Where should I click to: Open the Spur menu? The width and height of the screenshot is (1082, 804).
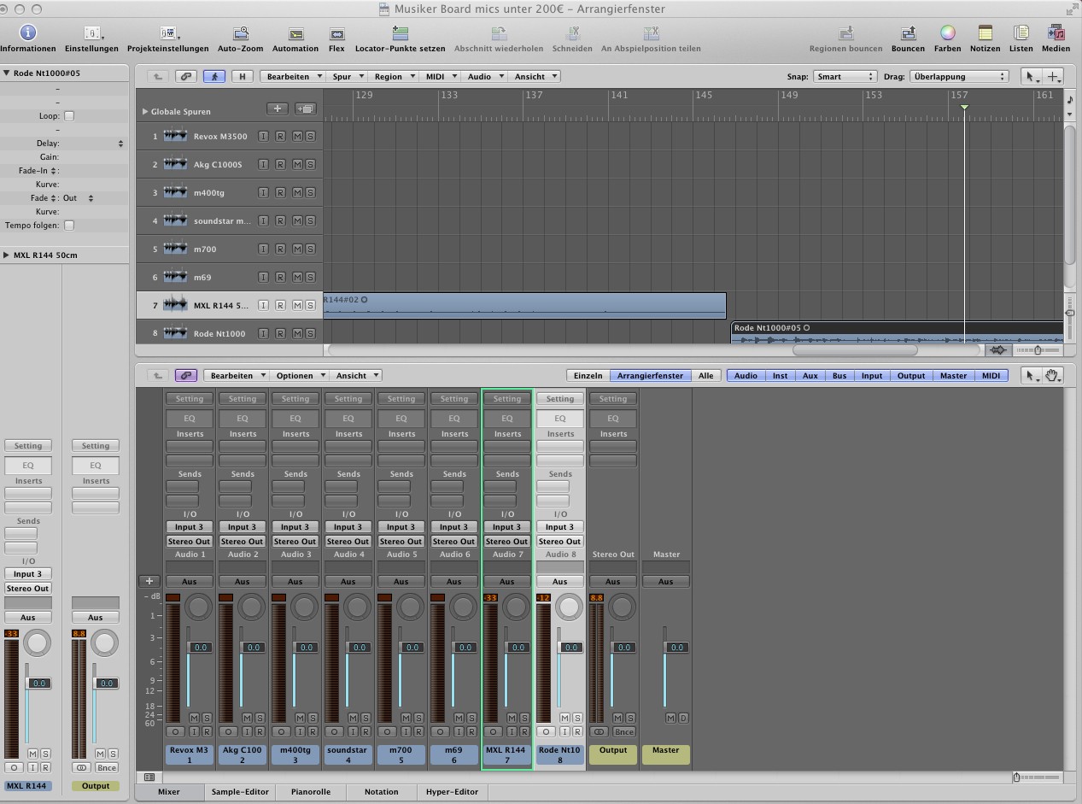tap(347, 76)
